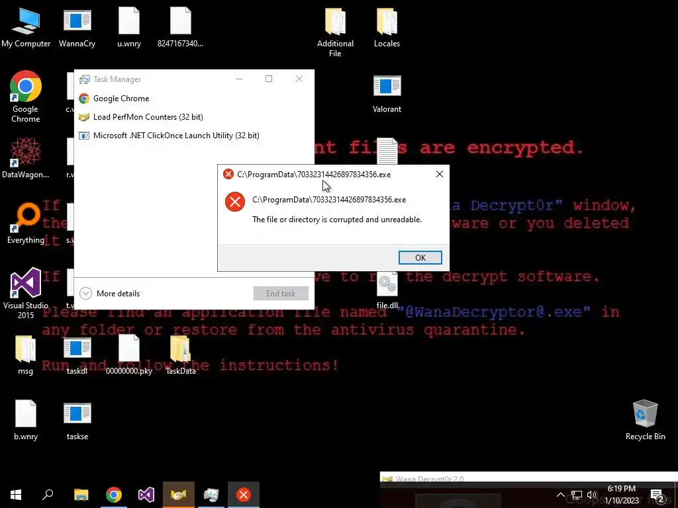This screenshot has width=678, height=508.
Task: Open File Explorer from taskbar
Action: [81, 495]
